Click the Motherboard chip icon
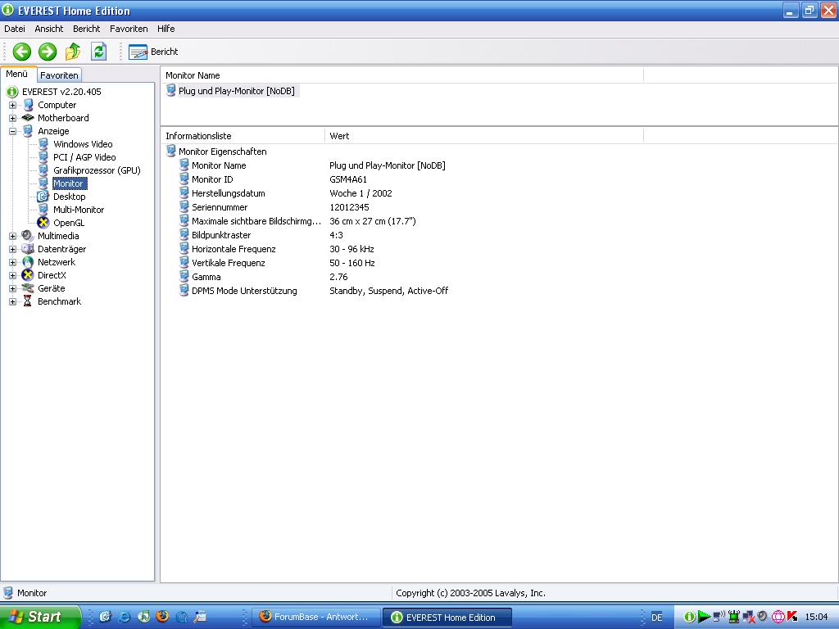 28,118
